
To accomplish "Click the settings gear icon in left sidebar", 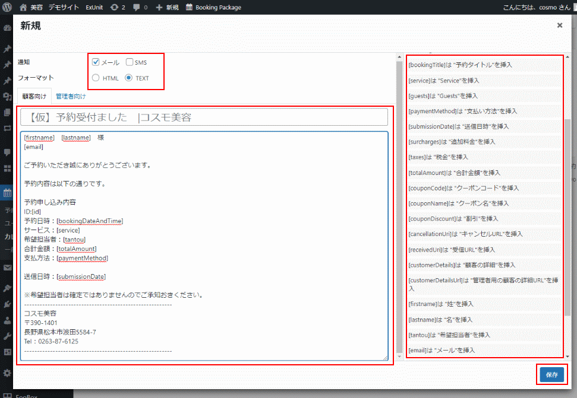I will point(7,373).
